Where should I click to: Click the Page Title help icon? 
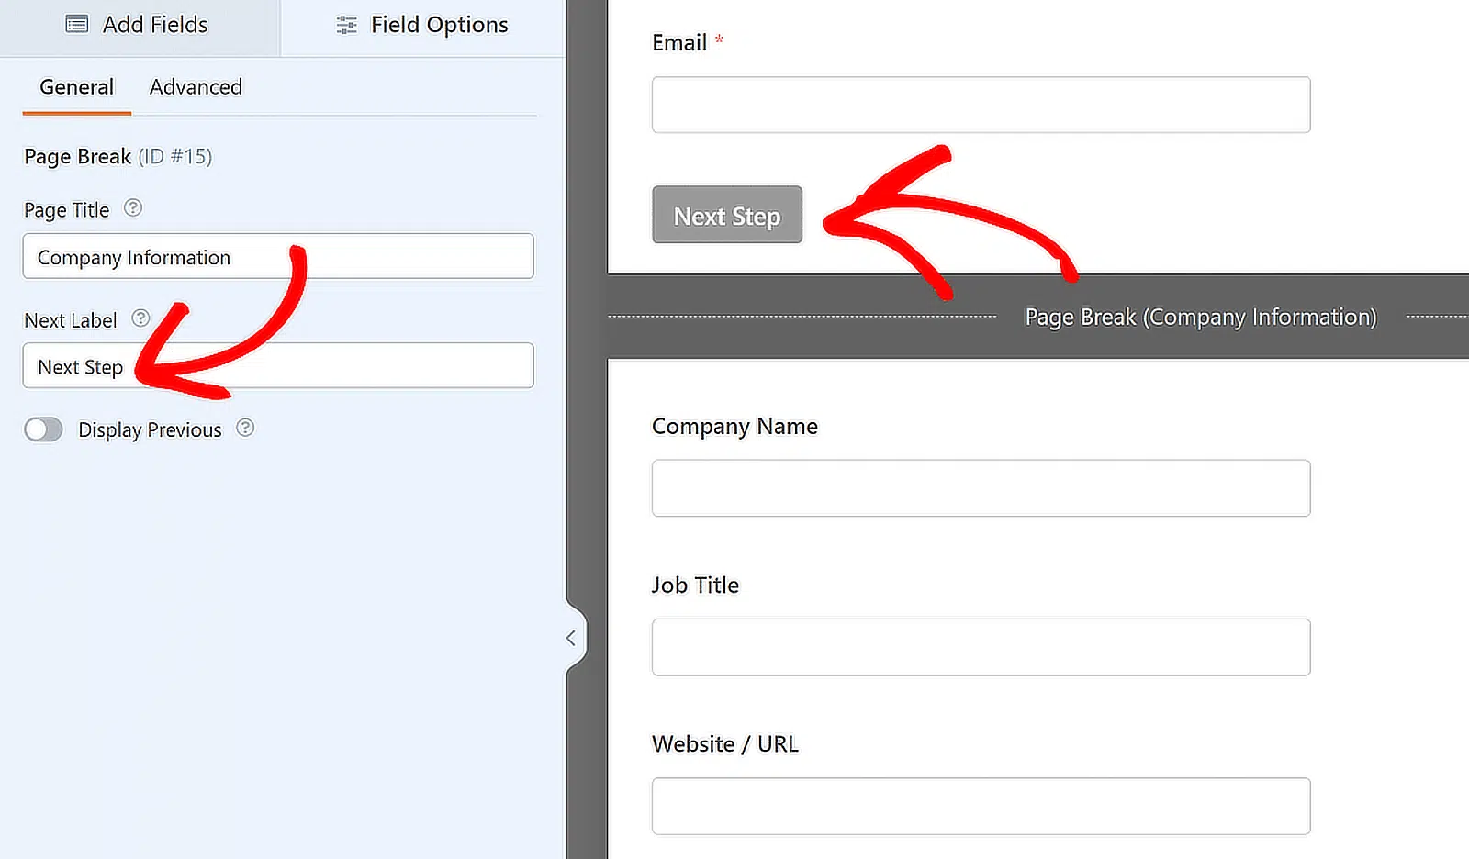tap(133, 208)
